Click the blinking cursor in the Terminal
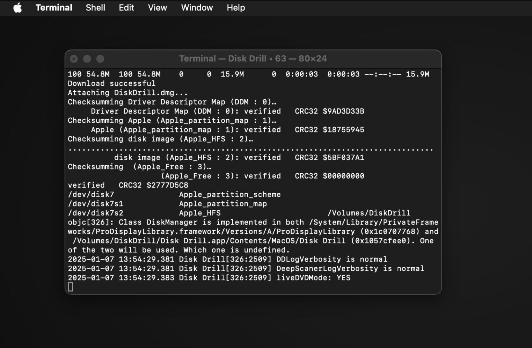The width and height of the screenshot is (532, 348). [70, 287]
